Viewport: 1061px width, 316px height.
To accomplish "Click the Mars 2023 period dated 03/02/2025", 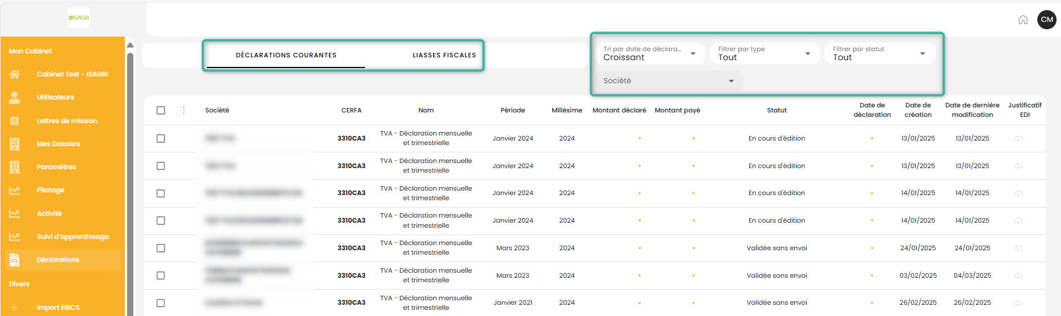I will [512, 276].
